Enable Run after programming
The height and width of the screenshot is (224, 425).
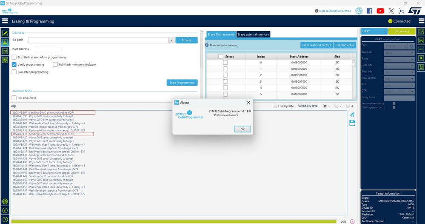coord(14,72)
